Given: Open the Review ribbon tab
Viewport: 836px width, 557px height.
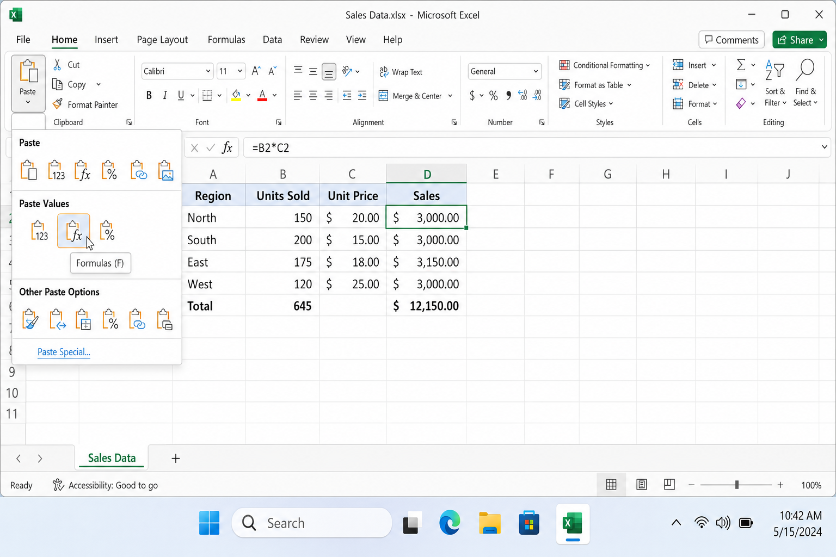Looking at the screenshot, I should [x=314, y=40].
